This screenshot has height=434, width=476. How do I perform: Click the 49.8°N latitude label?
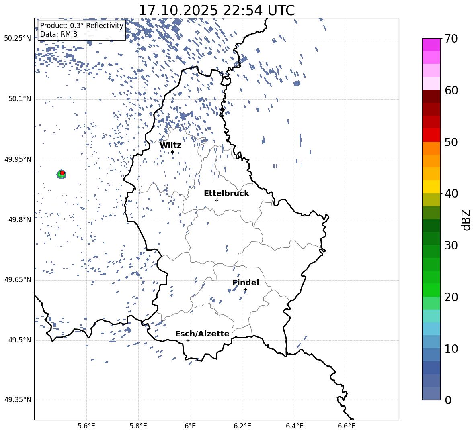click(20, 220)
